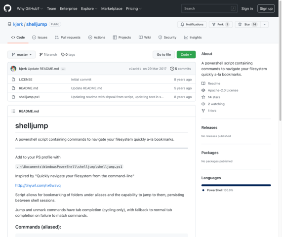
Task: Click the scale icon beside Apache-2.0 License
Action: 203,90
